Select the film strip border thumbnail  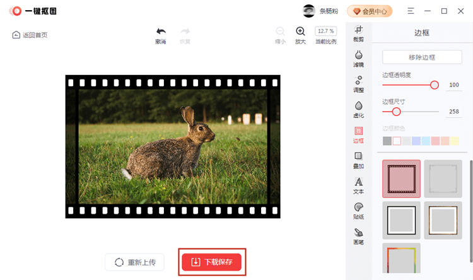(402, 179)
